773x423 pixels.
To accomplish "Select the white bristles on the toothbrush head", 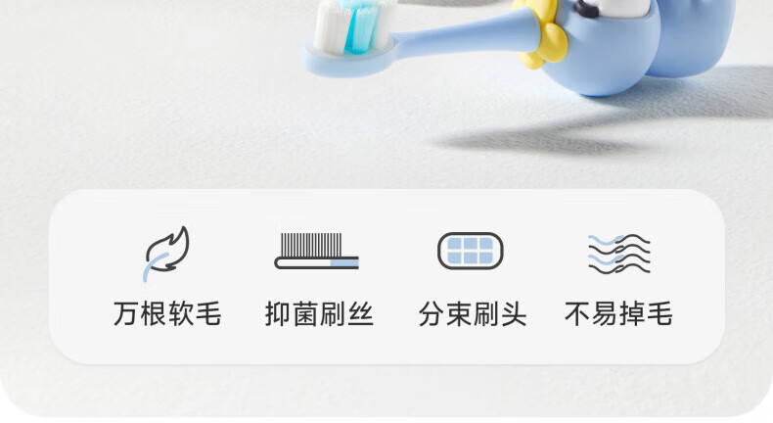I will tap(328, 27).
